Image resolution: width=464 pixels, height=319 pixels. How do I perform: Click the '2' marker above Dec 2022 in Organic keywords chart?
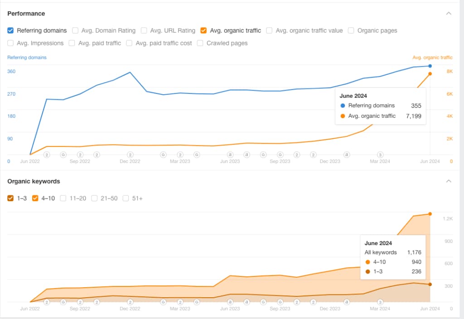(x=130, y=301)
